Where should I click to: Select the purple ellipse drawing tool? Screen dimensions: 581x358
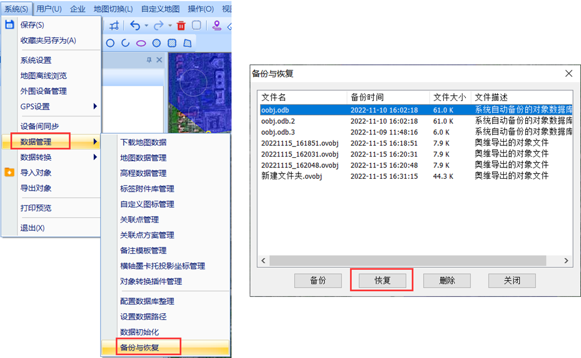tap(141, 43)
